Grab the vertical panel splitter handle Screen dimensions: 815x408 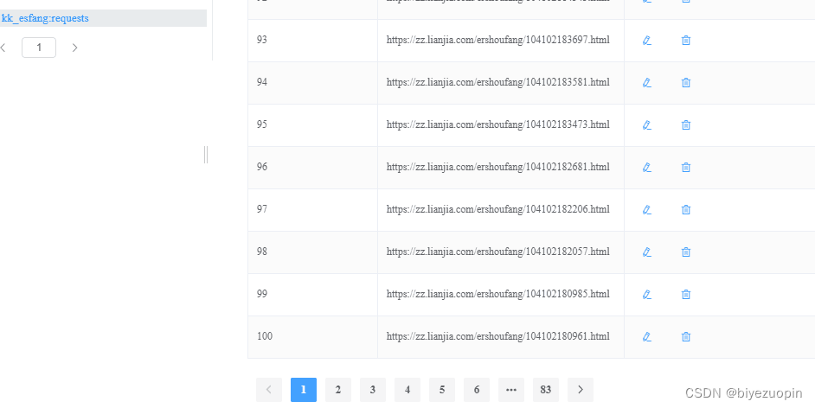click(x=206, y=155)
